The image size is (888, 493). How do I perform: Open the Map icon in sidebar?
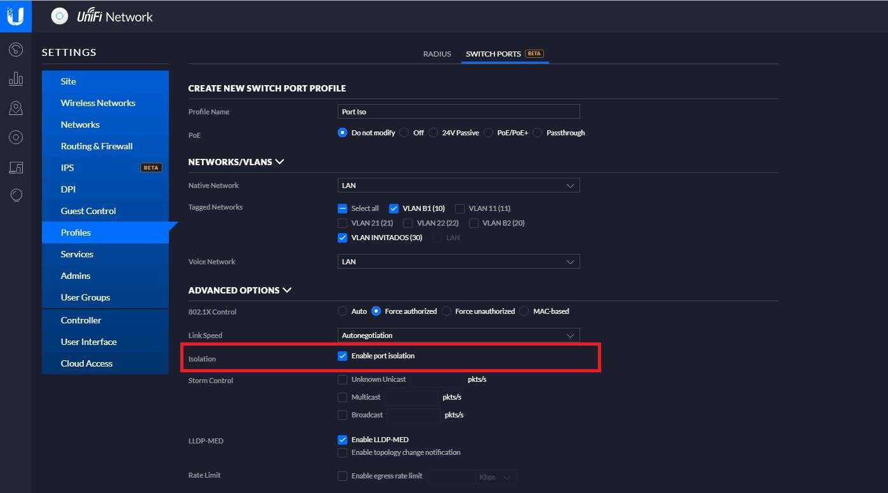pyautogui.click(x=16, y=108)
